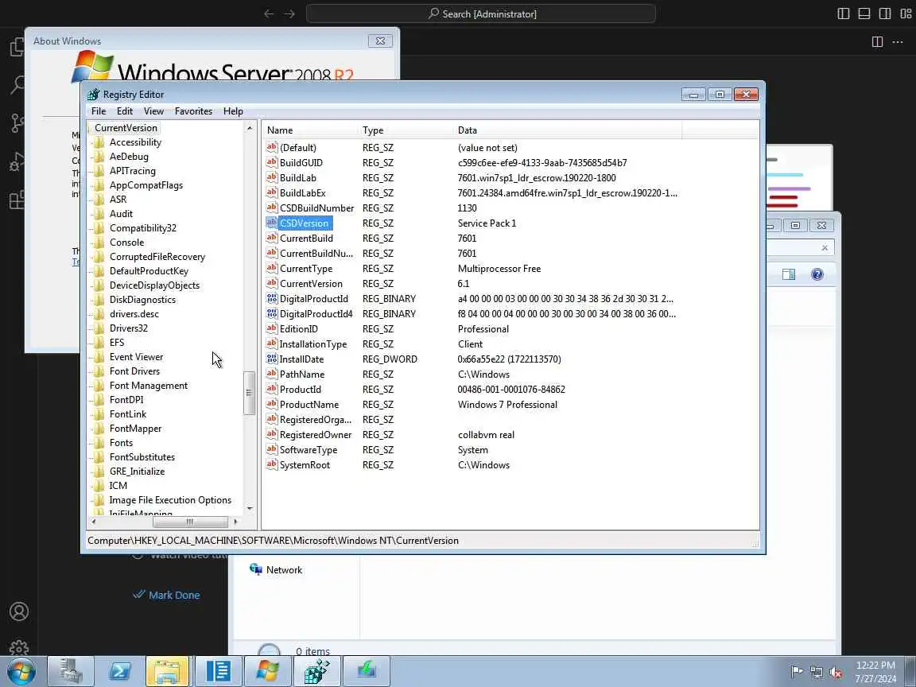Select the ProductName value name

point(309,404)
